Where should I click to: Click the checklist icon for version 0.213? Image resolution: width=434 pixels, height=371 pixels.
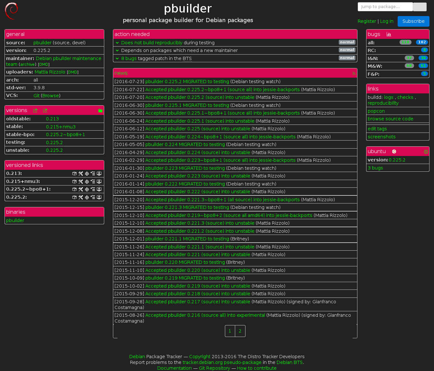(x=93, y=174)
